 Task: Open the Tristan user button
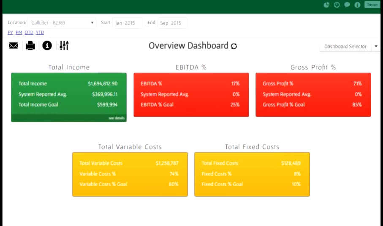coord(372,5)
